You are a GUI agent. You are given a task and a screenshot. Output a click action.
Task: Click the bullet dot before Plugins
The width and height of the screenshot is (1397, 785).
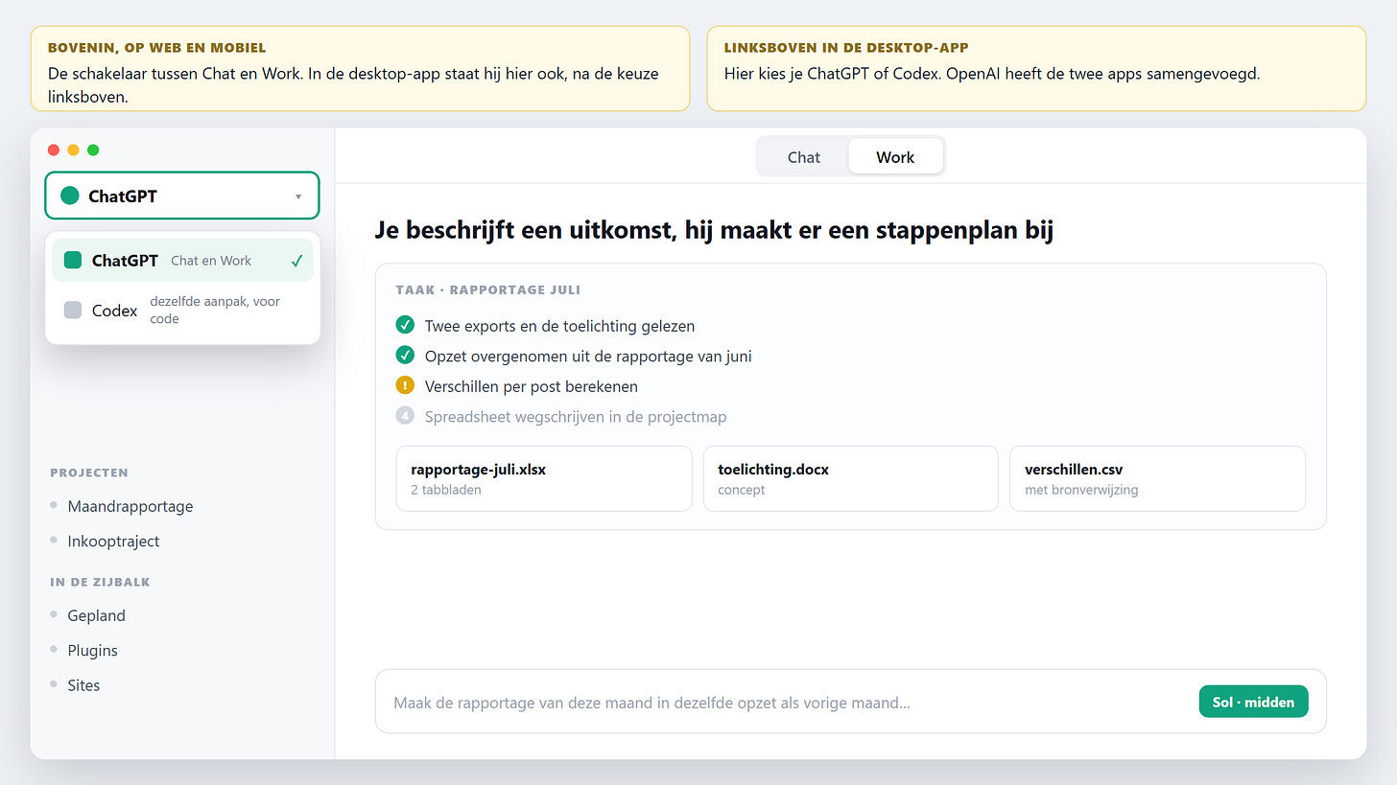(54, 649)
